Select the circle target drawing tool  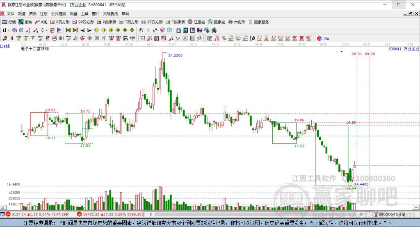(x=83, y=38)
